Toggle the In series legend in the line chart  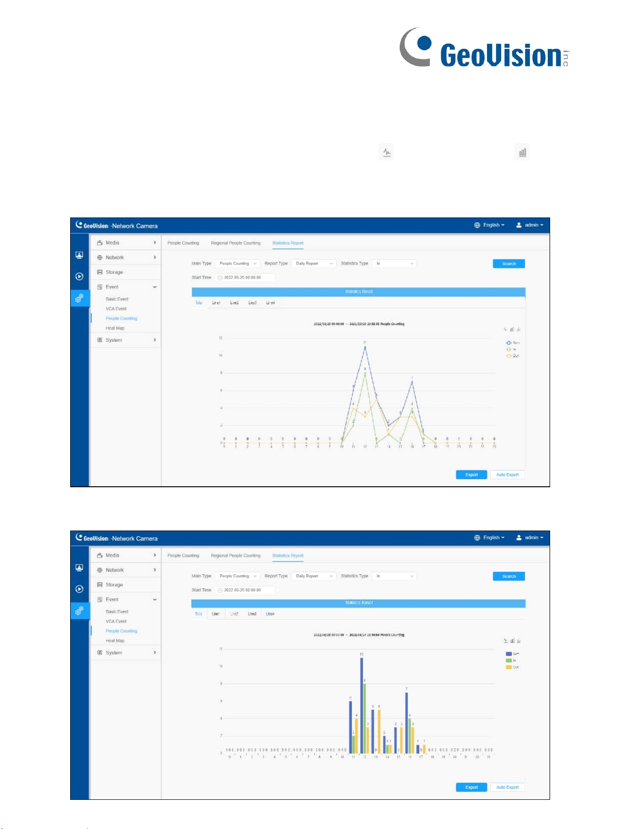tap(511, 349)
